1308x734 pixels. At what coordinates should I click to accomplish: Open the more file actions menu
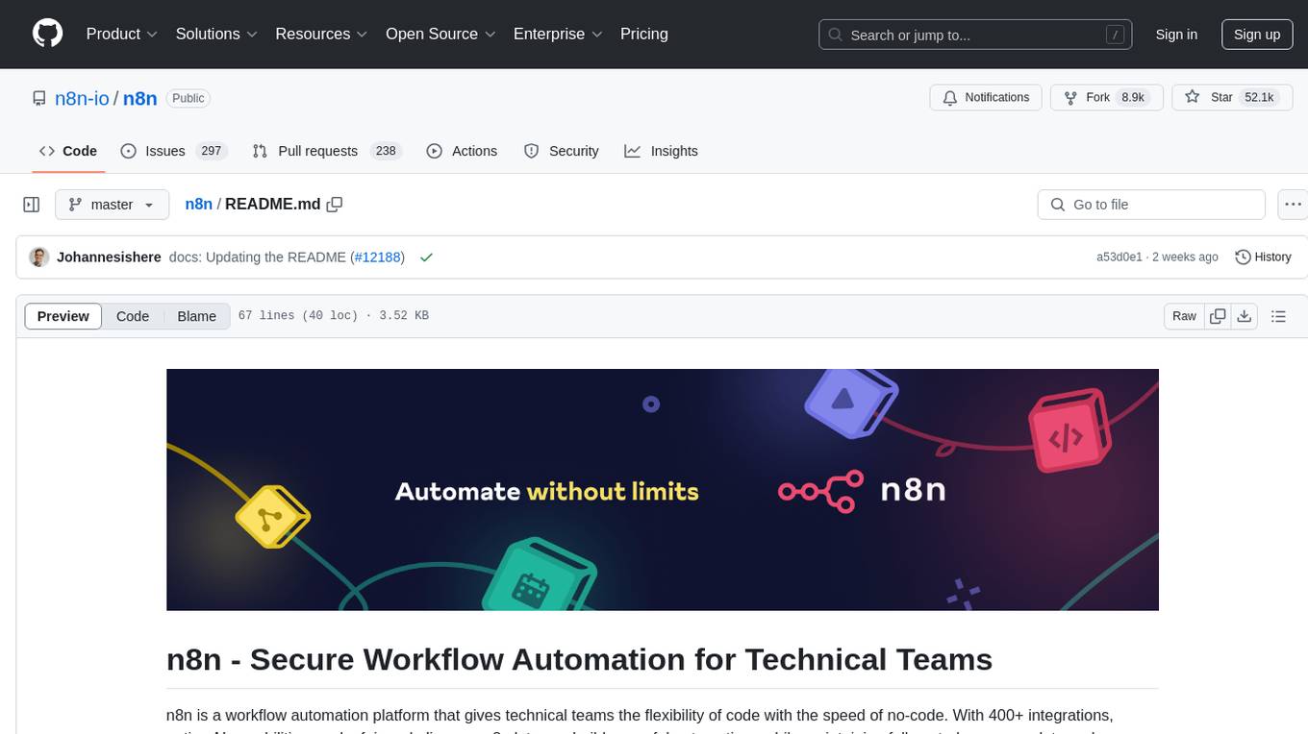1293,205
